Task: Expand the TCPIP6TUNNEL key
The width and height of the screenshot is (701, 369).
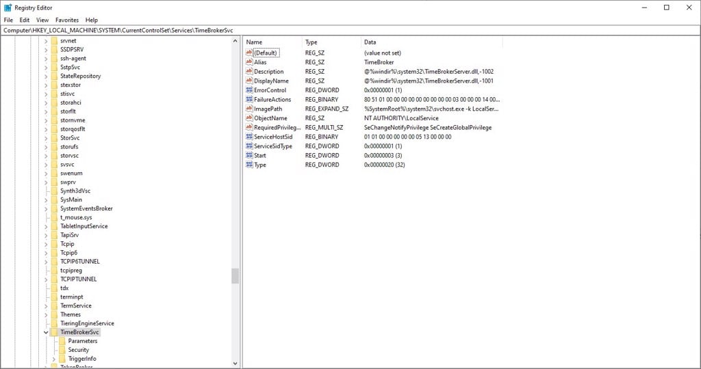Action: (x=46, y=262)
